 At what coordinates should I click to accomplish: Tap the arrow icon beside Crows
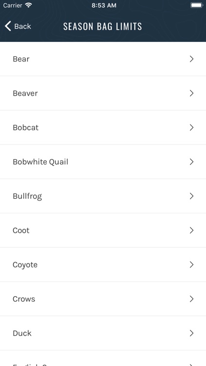coord(191,299)
